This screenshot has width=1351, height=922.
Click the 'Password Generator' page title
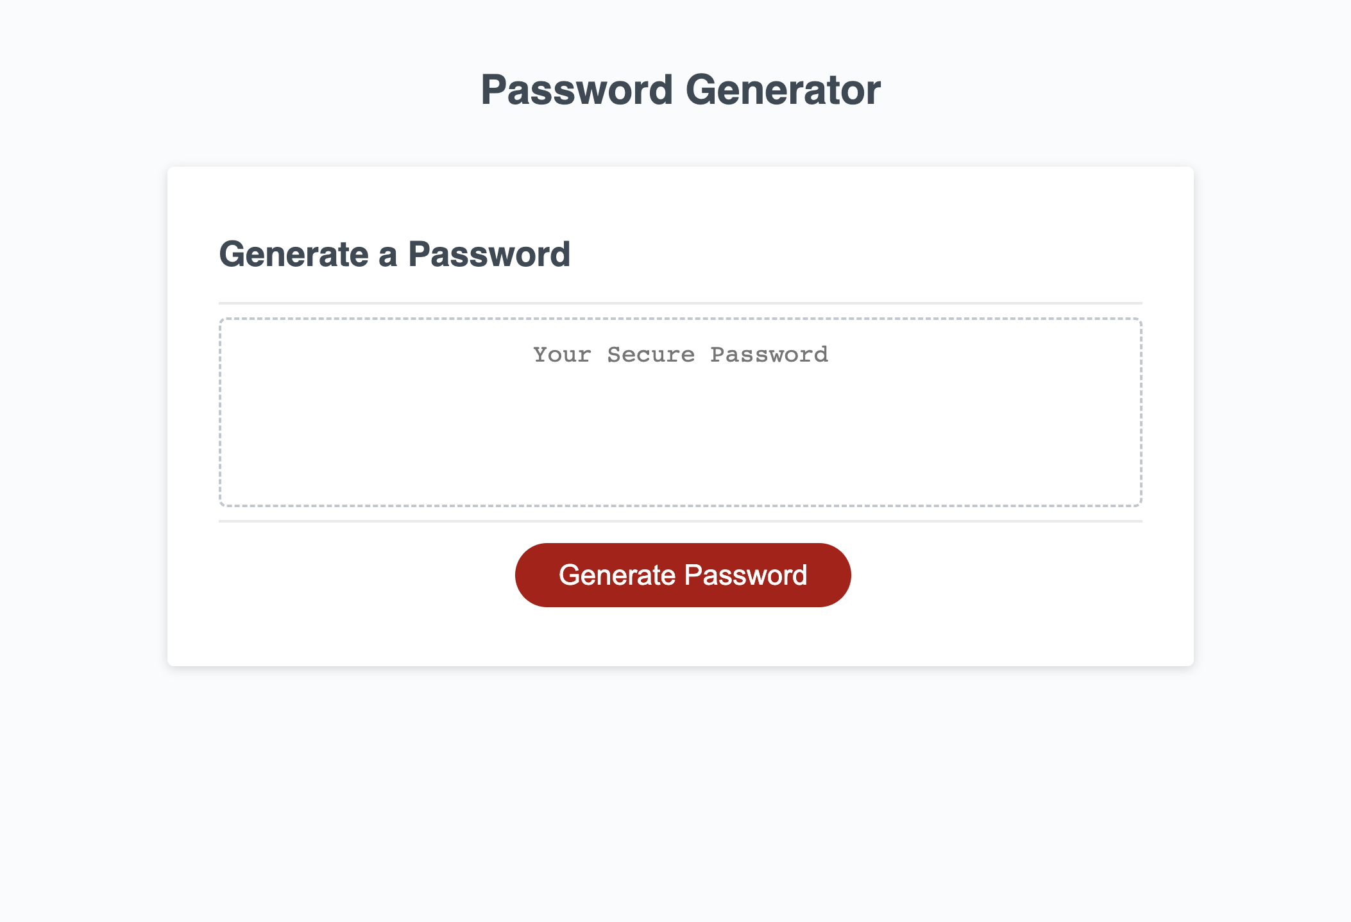pos(681,90)
